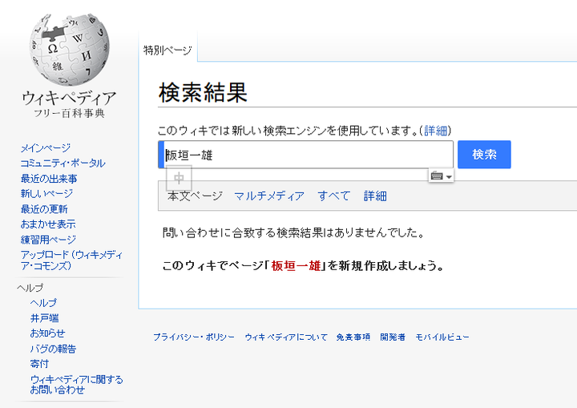
Task: Click the 詳細 link about new search engine
Action: coord(436,131)
